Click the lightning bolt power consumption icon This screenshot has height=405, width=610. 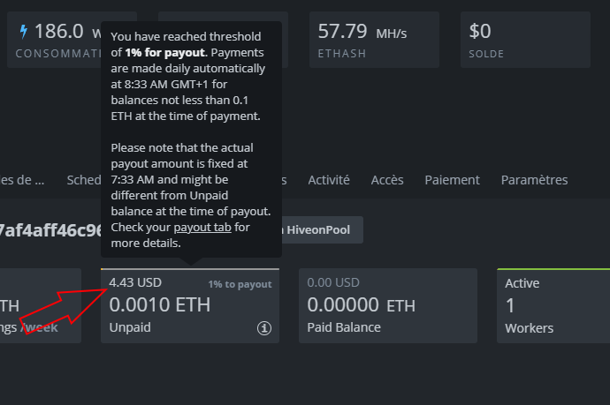click(24, 31)
